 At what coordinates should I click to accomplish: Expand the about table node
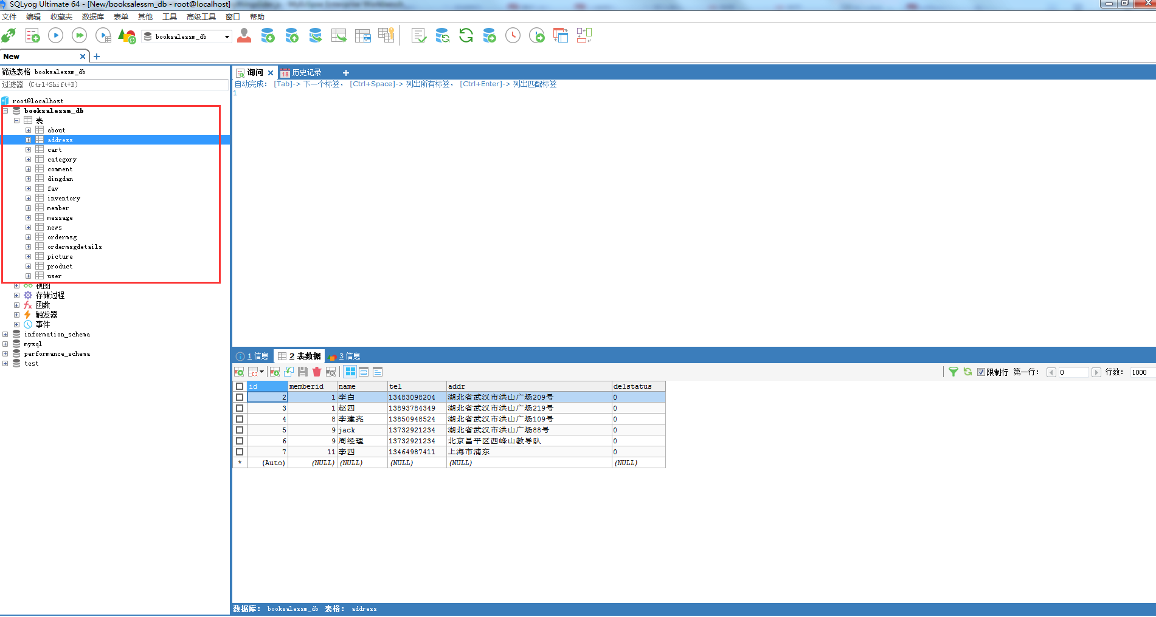(x=28, y=131)
